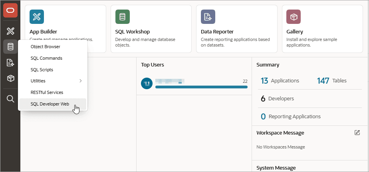Click the blue App Builder card icon
369x172 pixels.
[37, 17]
